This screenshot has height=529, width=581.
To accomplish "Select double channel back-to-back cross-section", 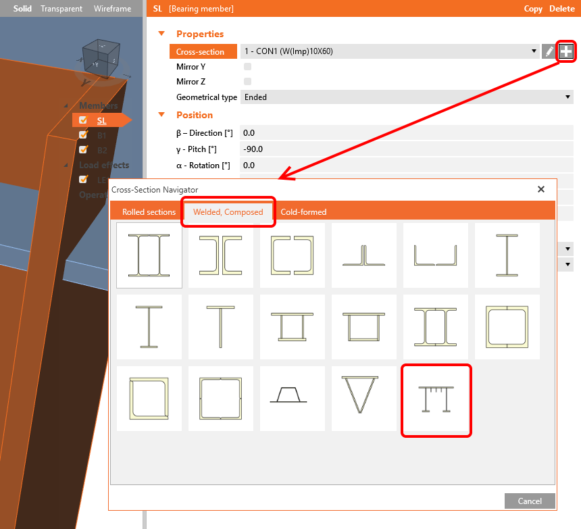I will (221, 255).
